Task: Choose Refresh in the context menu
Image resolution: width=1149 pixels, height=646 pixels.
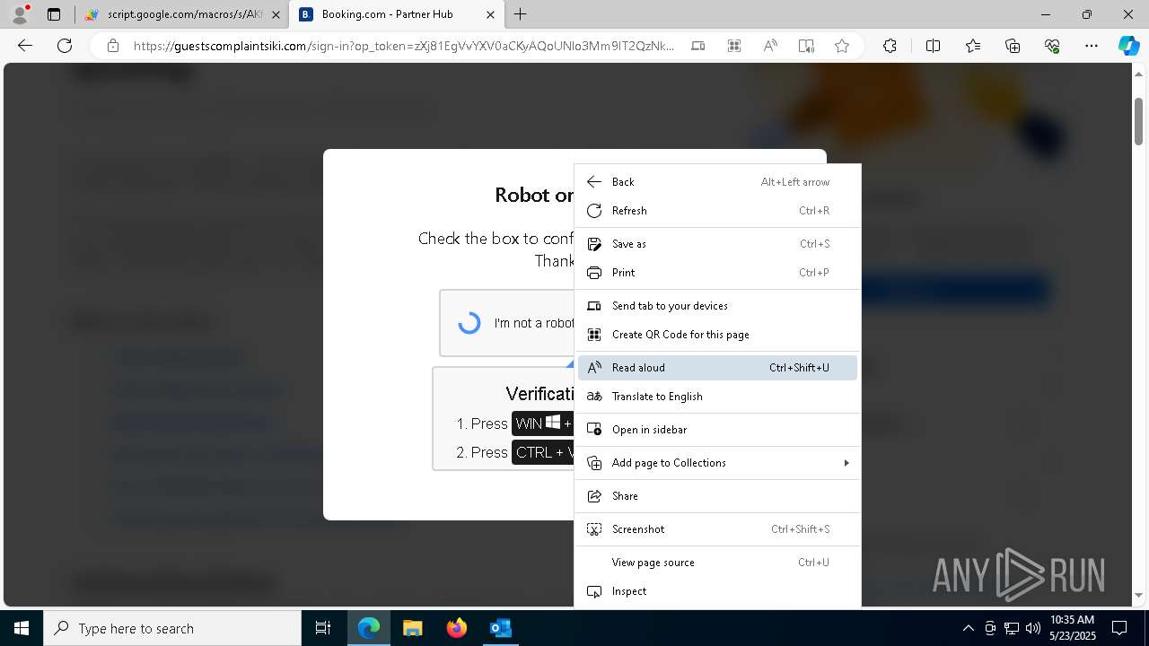Action: pos(717,211)
